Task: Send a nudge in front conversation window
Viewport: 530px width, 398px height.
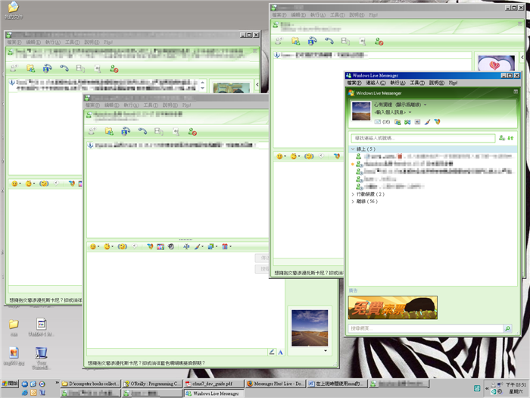Action: click(x=123, y=246)
